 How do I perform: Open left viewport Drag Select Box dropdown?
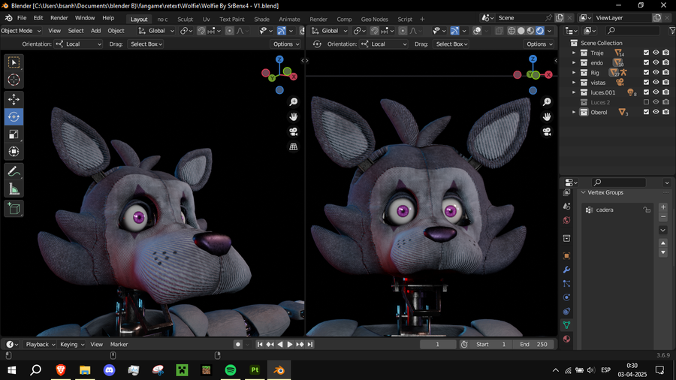click(146, 44)
